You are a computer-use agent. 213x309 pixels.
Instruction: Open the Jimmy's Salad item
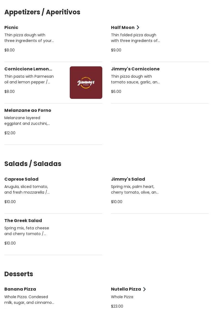128,179
